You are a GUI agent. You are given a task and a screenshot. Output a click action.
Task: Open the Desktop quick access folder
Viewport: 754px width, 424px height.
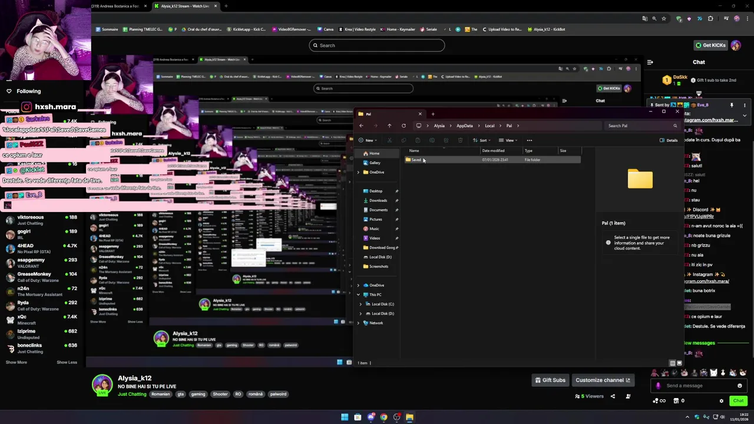(372, 191)
